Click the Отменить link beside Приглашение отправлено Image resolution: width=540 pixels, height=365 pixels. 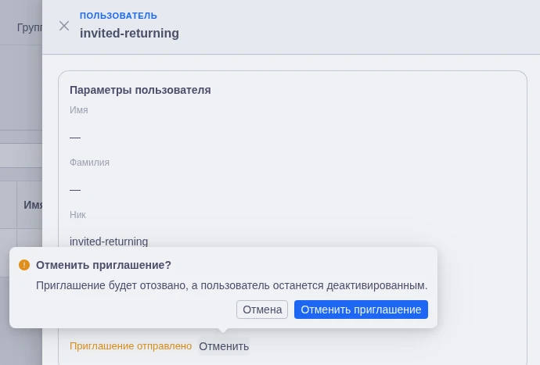(224, 346)
